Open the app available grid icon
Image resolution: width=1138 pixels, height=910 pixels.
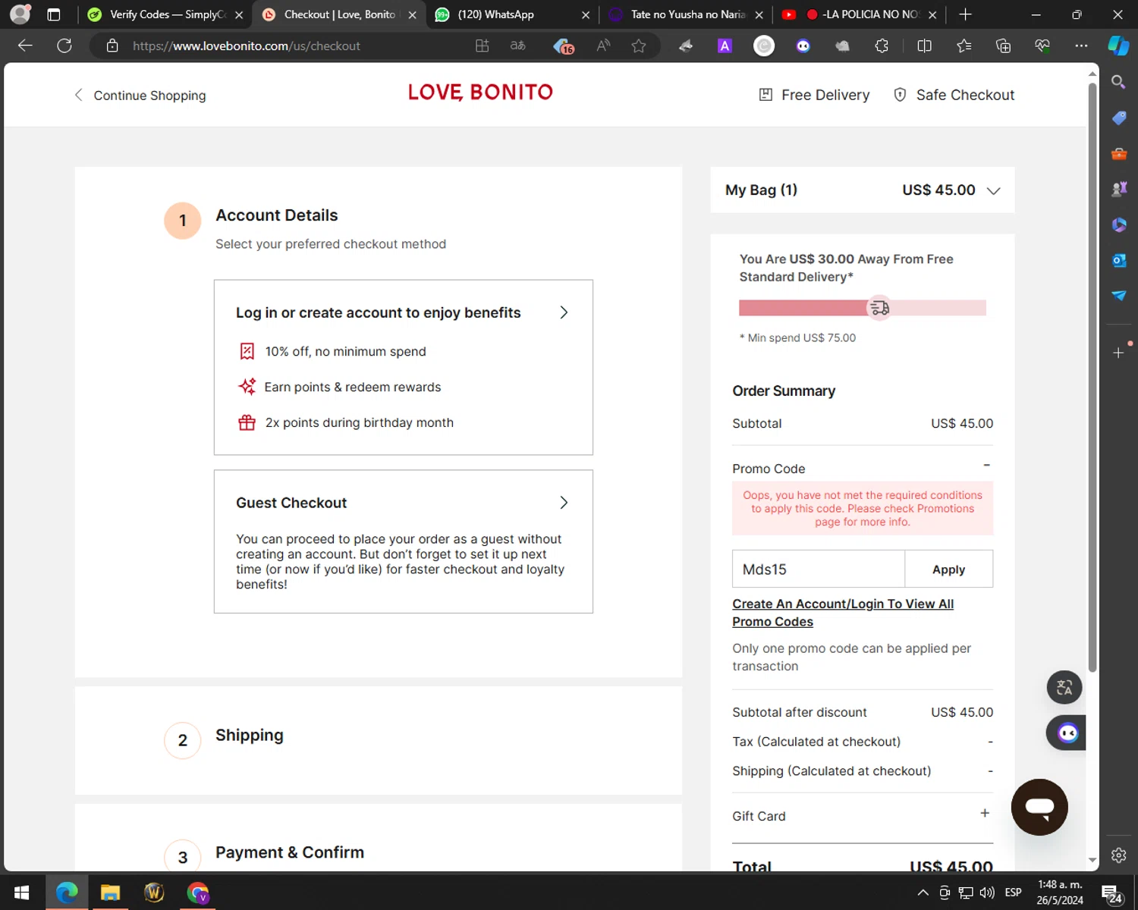pyautogui.click(x=482, y=45)
